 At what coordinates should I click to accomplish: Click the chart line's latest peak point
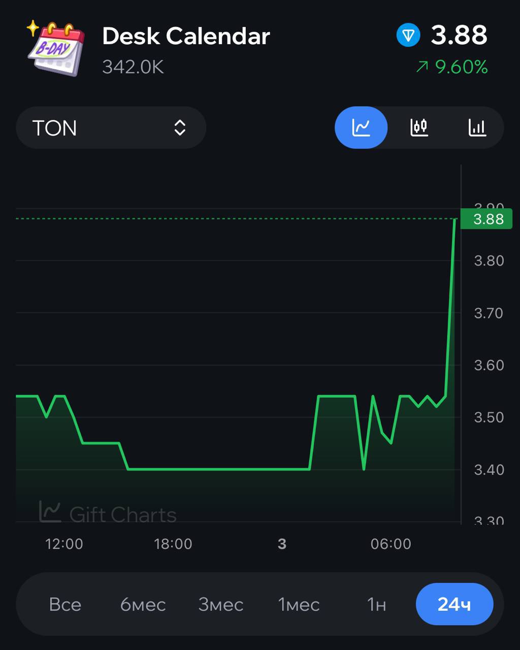[454, 219]
